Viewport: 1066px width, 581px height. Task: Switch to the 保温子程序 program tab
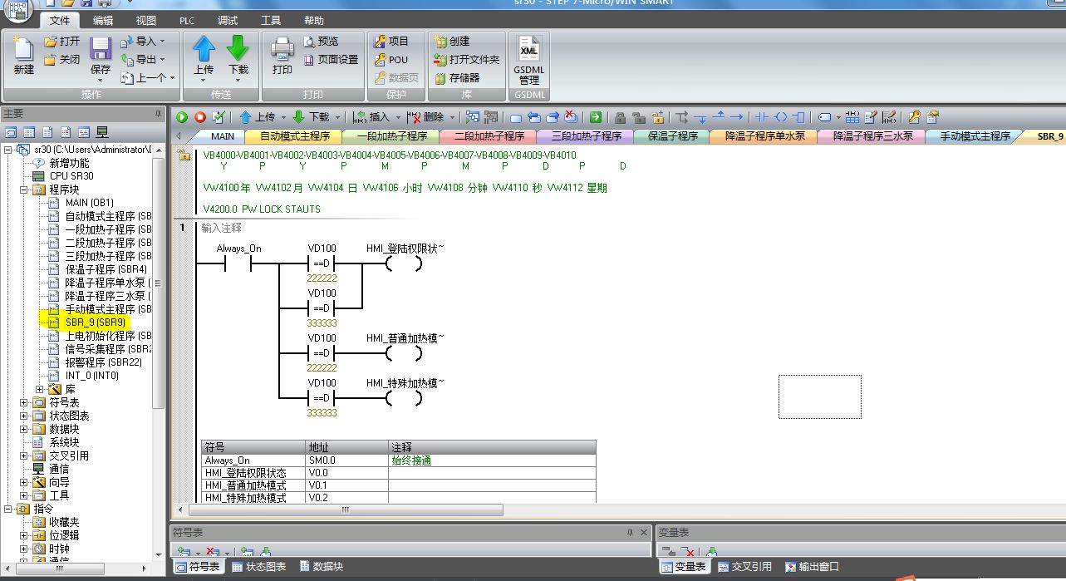point(672,136)
